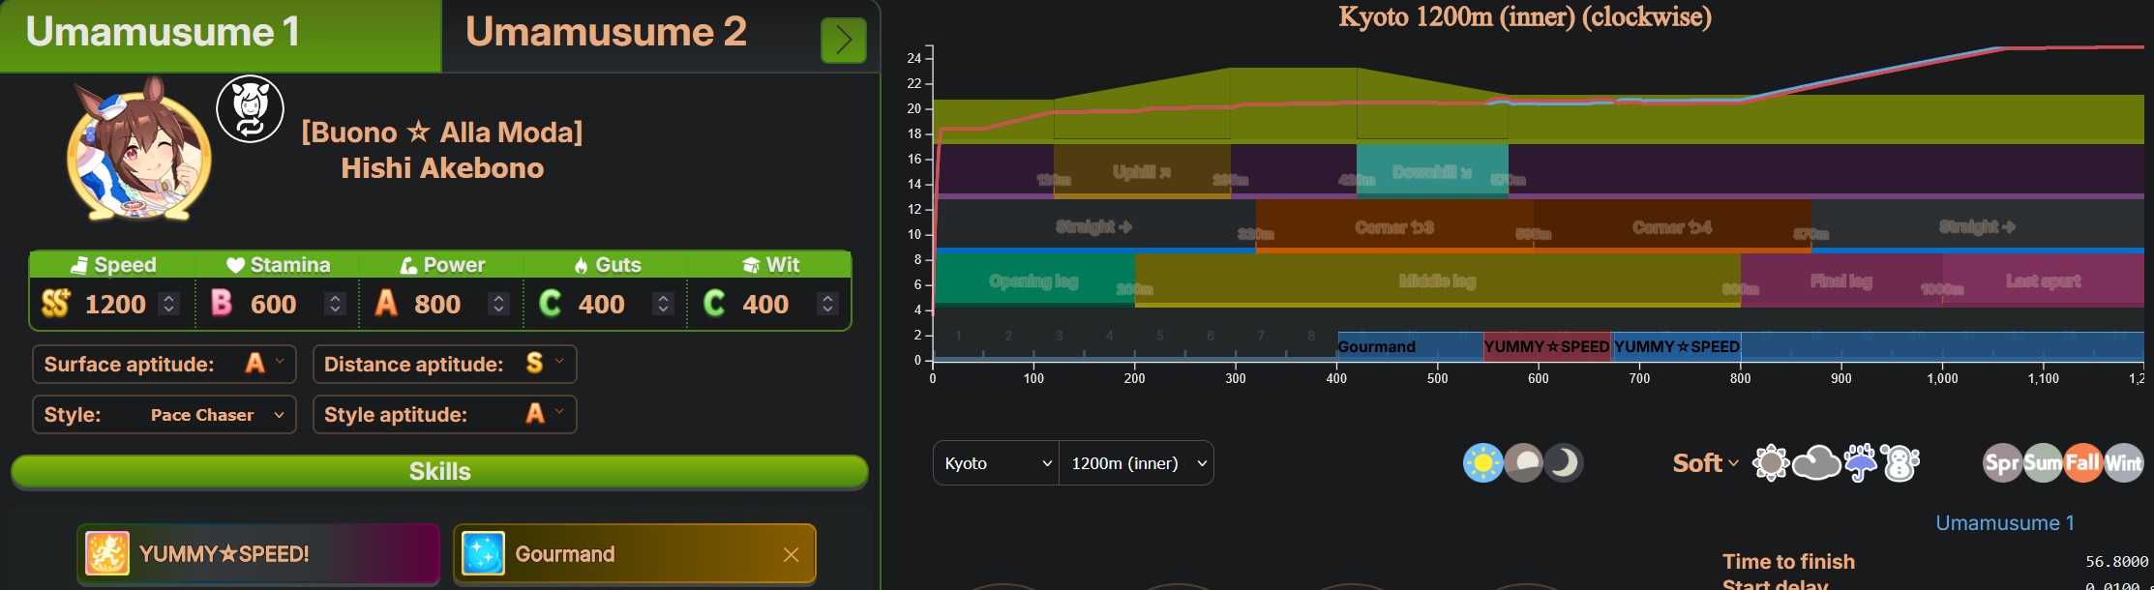Open the Distance aptitude dropdown

[x=444, y=364]
